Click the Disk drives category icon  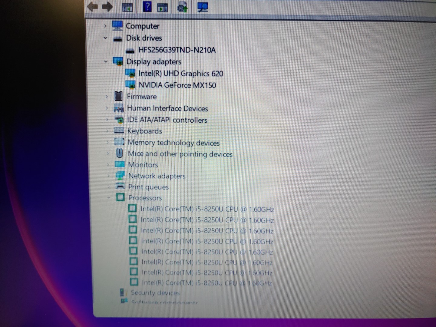pos(117,39)
